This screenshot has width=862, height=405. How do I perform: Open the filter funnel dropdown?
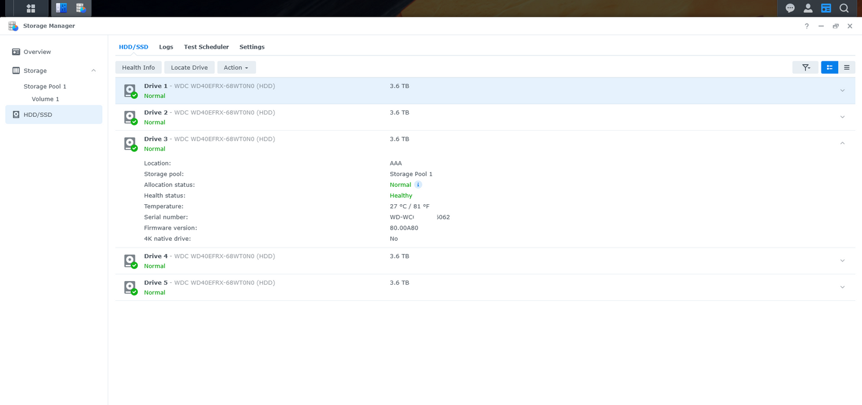(805, 67)
